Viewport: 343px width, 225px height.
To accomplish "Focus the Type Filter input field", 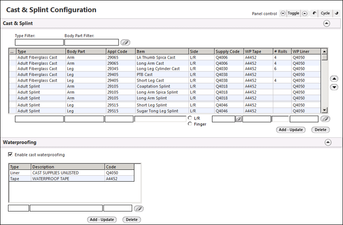I will 40,42.
